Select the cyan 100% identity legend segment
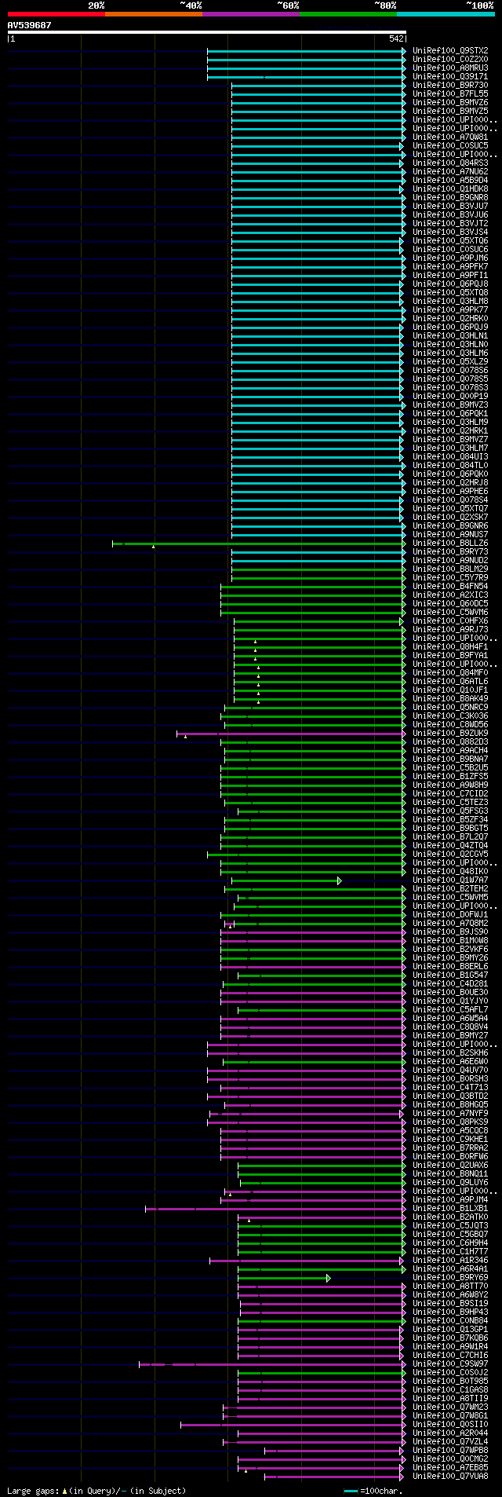The height and width of the screenshot is (1497, 502). tap(446, 14)
